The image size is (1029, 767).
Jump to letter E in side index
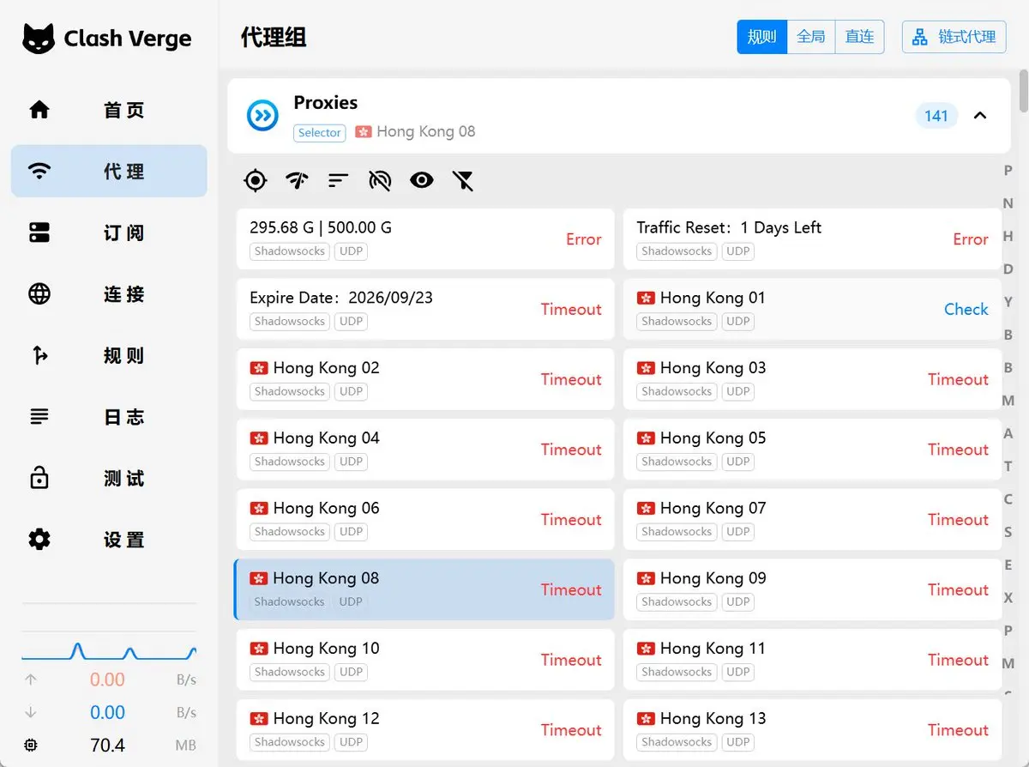tap(1008, 565)
